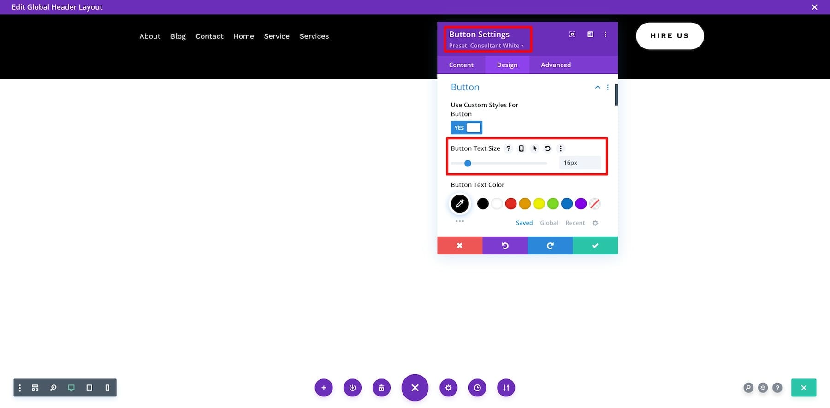Image resolution: width=830 pixels, height=408 pixels.
Task: Expand more color options with ellipsis
Action: 460,221
